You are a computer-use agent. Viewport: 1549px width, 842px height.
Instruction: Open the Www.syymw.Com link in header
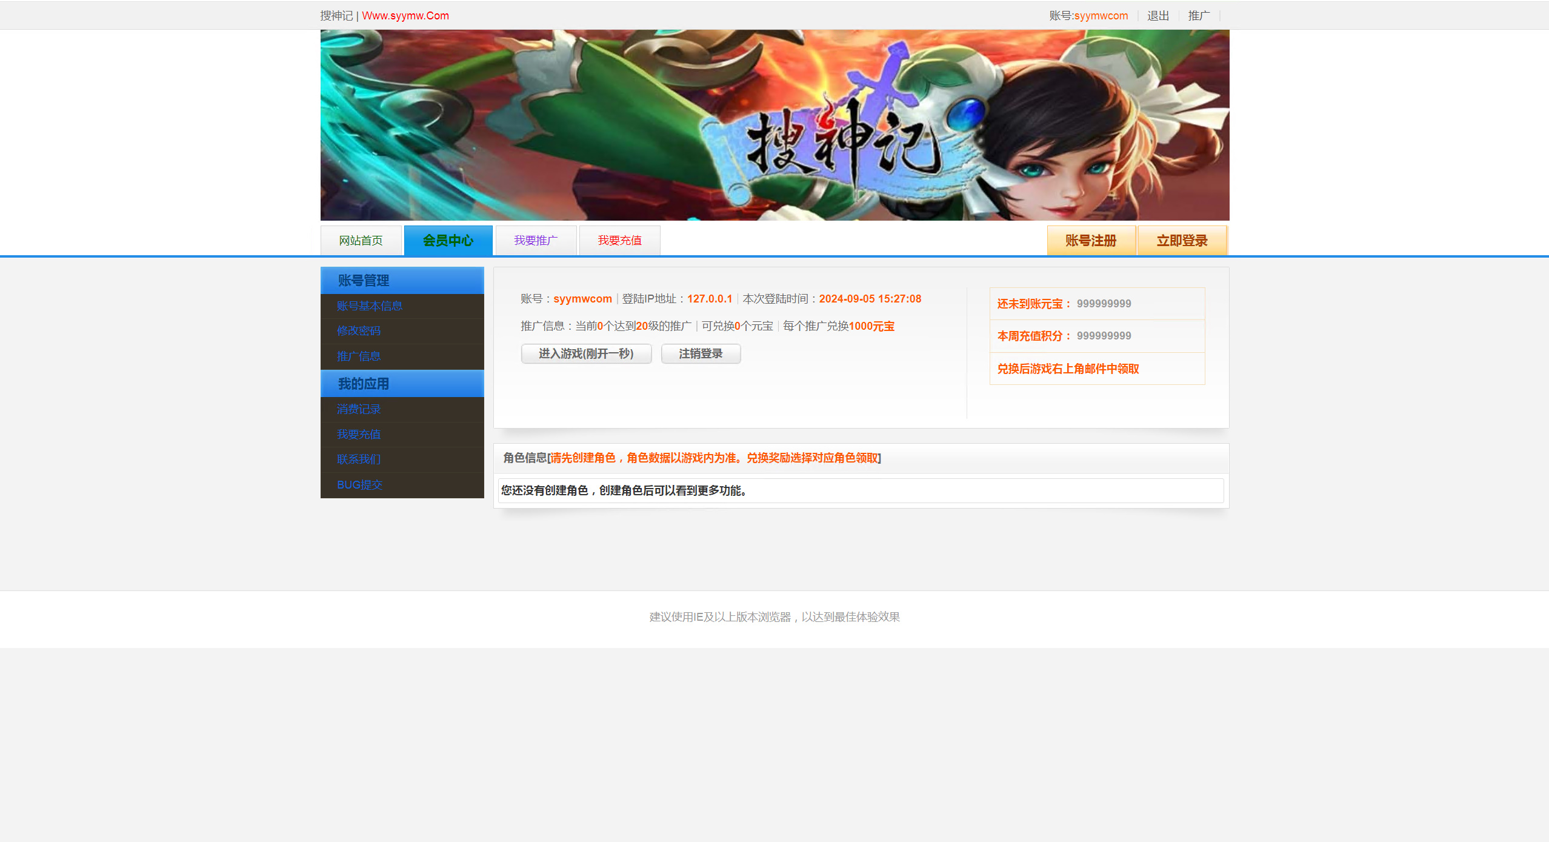(x=405, y=16)
